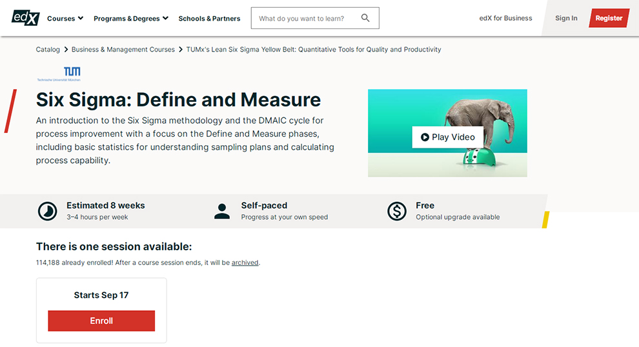Click the Sign In link

[566, 18]
